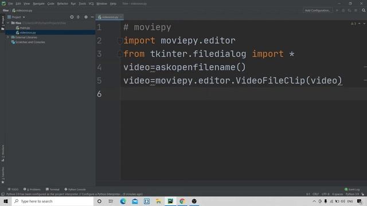Click on VideoFileClip in line 5
Viewport: 367px width, 206px height.
click(x=270, y=81)
